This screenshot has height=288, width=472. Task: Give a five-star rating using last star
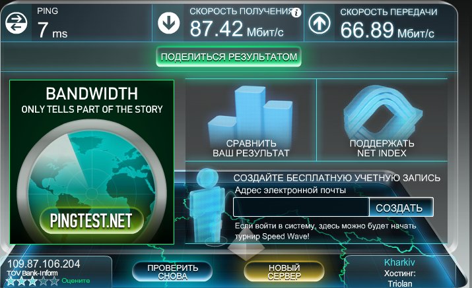coord(54,281)
